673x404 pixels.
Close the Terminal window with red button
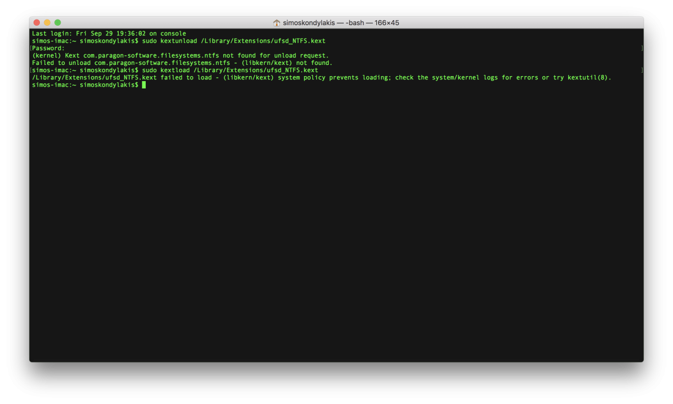[37, 22]
